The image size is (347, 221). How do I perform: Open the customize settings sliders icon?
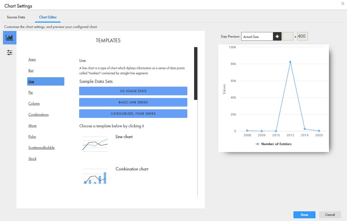[x=10, y=52]
